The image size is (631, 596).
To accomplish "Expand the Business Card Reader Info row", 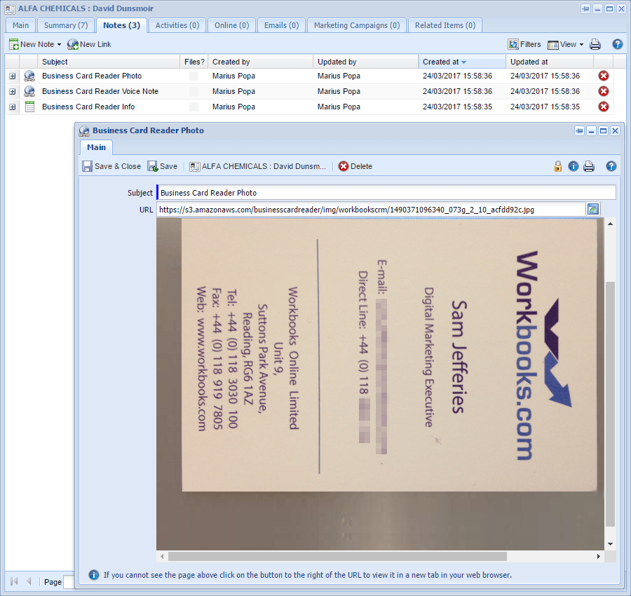I will pyautogui.click(x=13, y=107).
